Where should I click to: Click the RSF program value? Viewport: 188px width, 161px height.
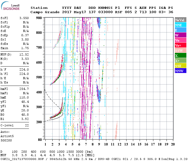pos(119,12)
